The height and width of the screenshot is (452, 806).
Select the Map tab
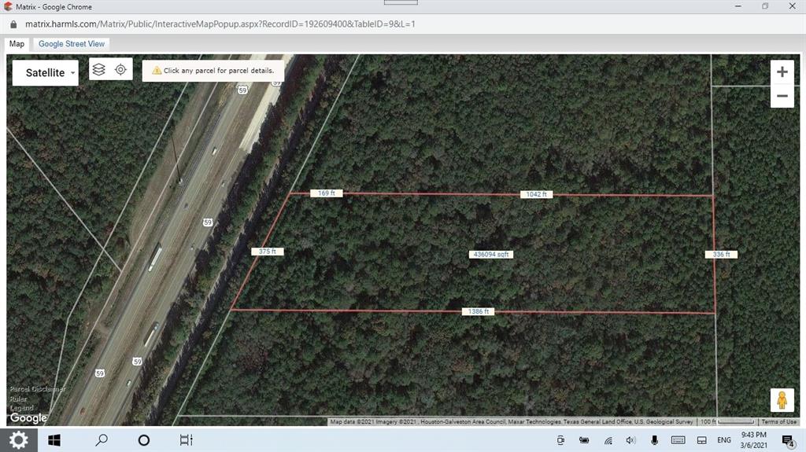pyautogui.click(x=17, y=44)
